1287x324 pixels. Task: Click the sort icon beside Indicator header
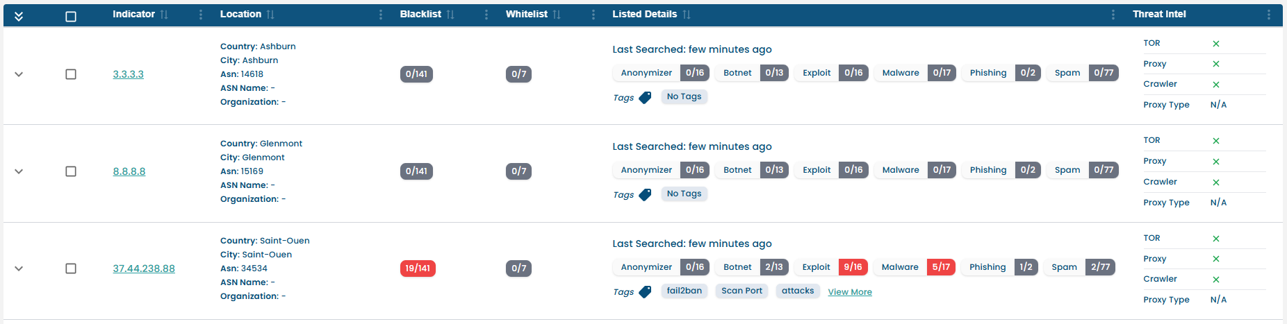[x=164, y=15]
